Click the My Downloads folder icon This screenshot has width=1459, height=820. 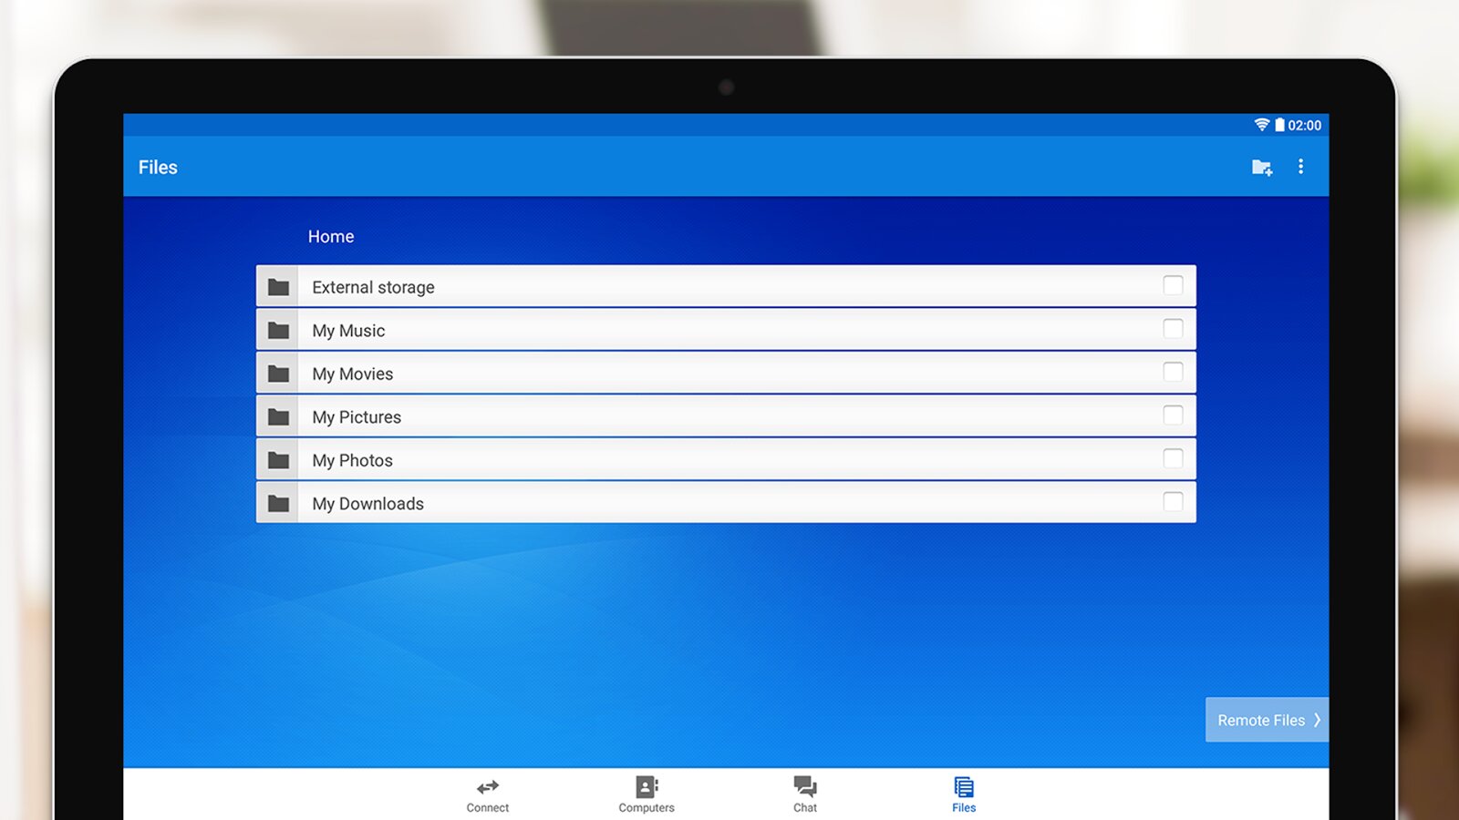pos(278,504)
